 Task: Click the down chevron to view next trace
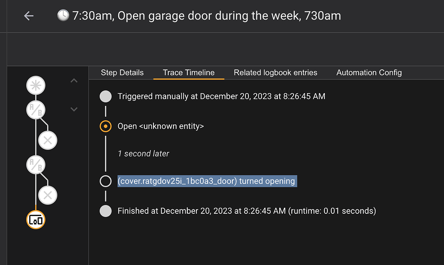74,109
